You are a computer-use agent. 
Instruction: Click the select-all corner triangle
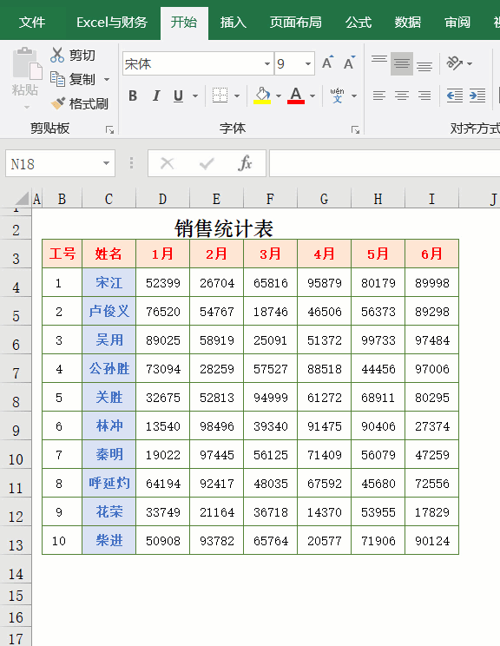click(23, 199)
